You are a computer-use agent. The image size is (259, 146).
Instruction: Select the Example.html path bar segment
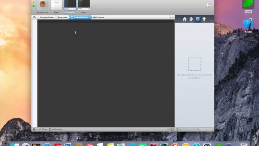[81, 17]
